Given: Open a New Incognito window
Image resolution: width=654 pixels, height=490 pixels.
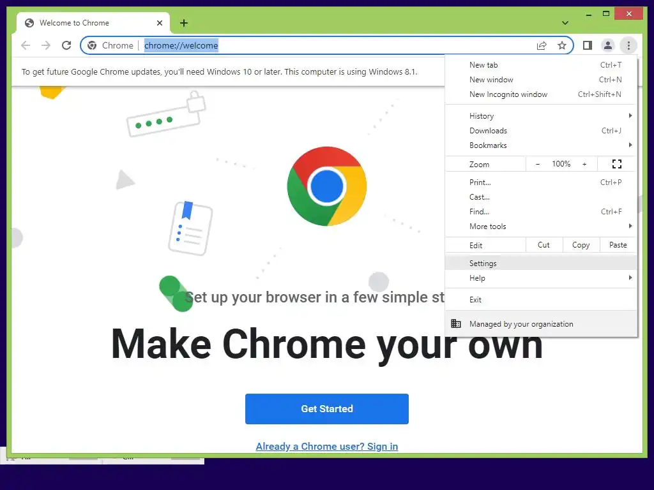Looking at the screenshot, I should [541, 94].
